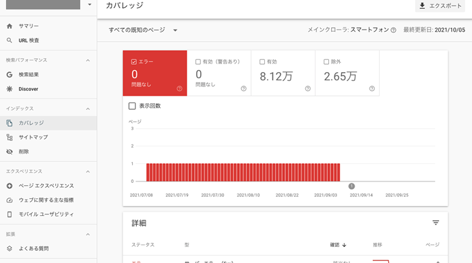
Task: Open よくある質問 report
Action: [x=48, y=249]
